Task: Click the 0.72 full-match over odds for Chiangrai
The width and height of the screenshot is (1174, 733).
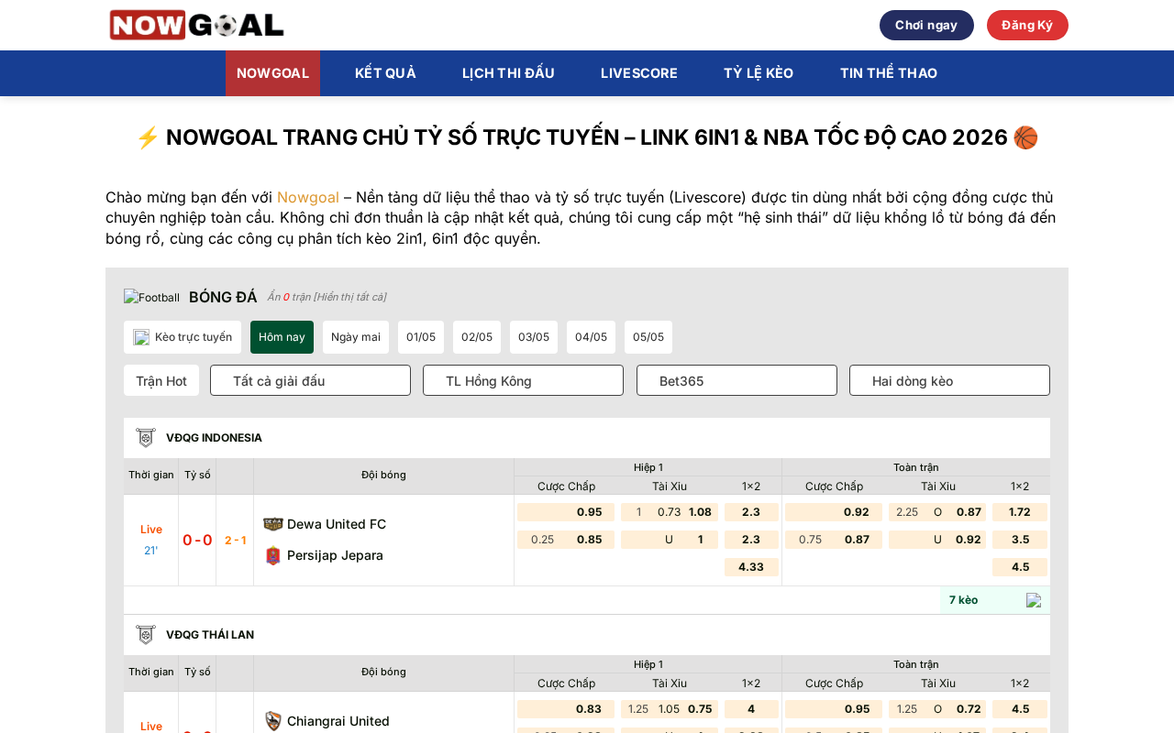Action: coord(969,709)
